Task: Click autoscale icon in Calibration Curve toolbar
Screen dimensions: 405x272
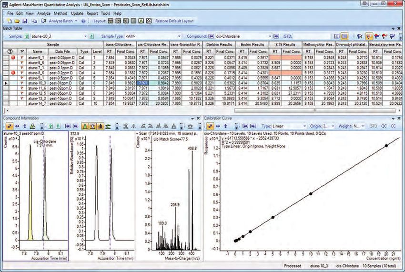Action: click(210, 126)
